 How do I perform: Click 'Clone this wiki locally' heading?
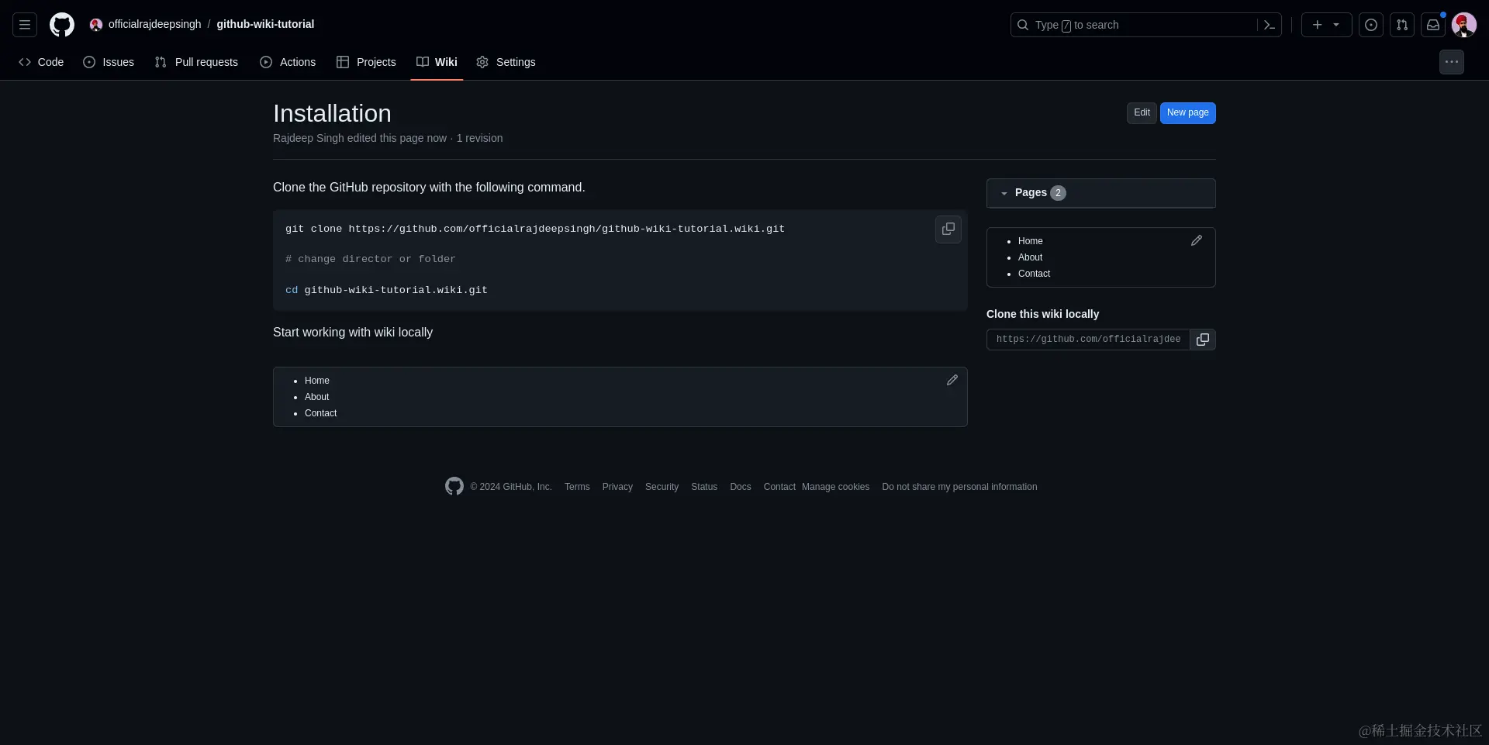[x=1042, y=314]
